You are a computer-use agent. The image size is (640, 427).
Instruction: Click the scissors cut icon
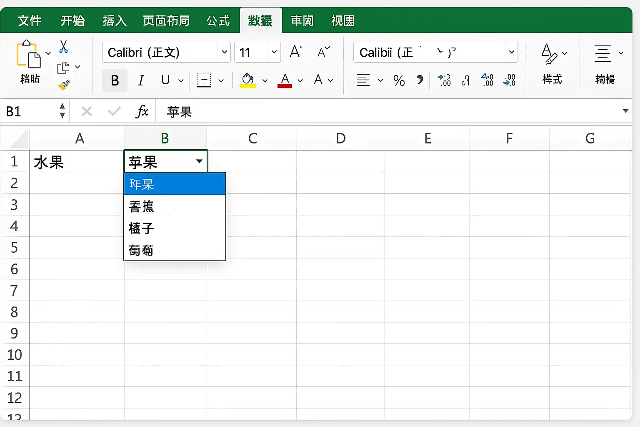[63, 47]
